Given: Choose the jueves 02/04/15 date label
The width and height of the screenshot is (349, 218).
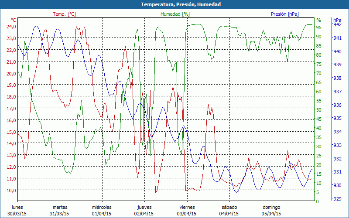Looking at the screenshot, I should [x=144, y=210].
